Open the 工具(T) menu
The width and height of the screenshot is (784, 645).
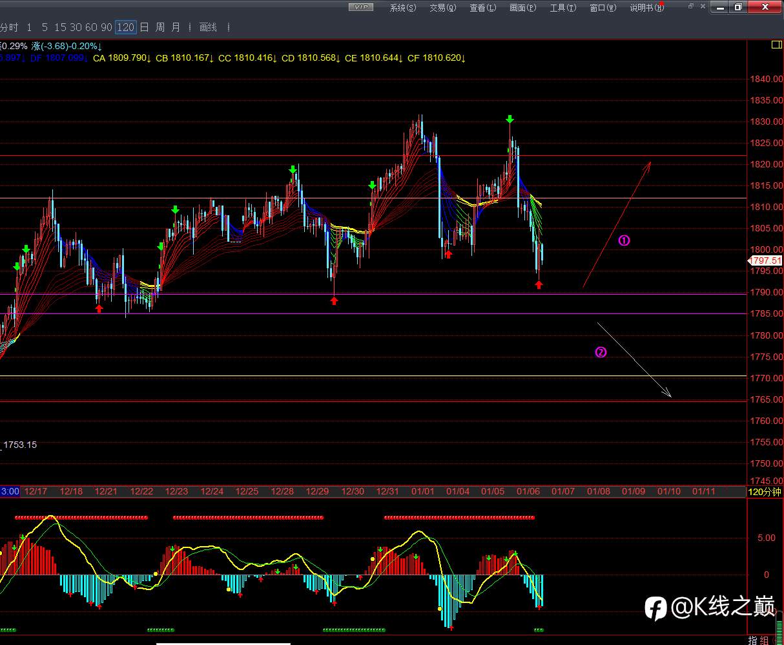coord(563,8)
